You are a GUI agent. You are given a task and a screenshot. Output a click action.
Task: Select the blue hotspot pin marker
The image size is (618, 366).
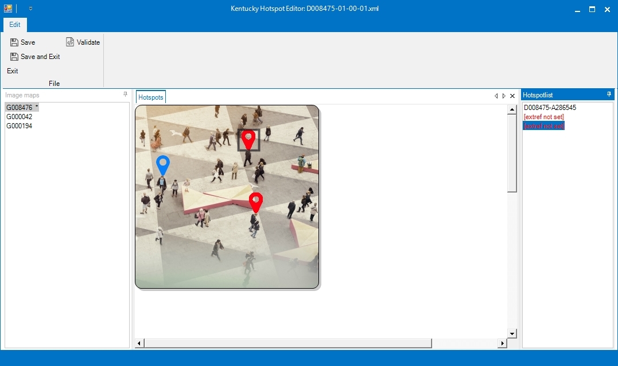(x=163, y=165)
